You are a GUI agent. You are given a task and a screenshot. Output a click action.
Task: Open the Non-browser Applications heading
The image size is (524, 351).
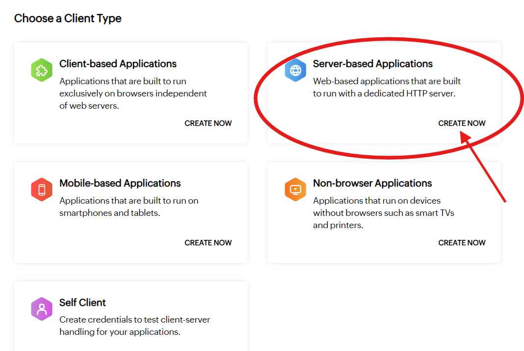pyautogui.click(x=372, y=183)
